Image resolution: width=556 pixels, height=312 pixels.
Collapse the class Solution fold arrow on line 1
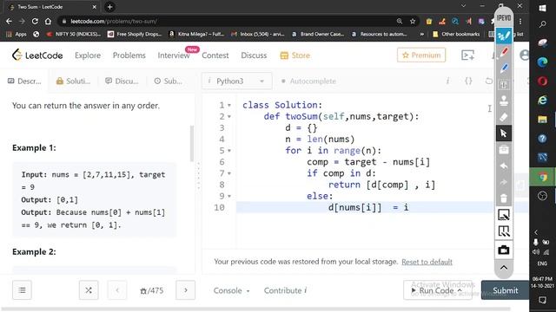pyautogui.click(x=229, y=106)
